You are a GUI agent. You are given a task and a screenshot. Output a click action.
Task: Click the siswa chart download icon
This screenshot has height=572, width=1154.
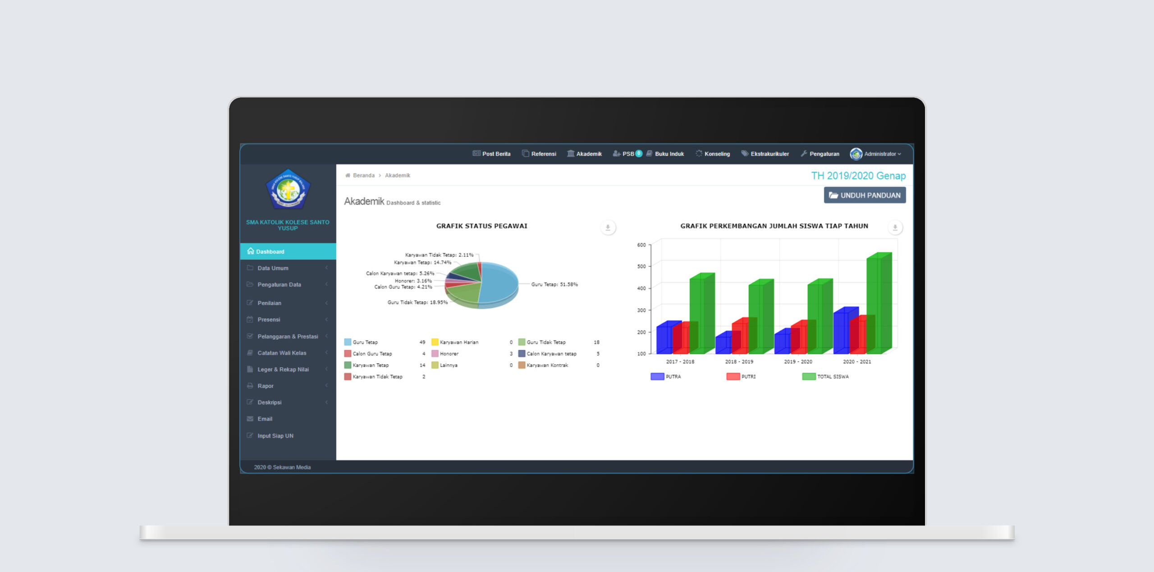point(895,228)
